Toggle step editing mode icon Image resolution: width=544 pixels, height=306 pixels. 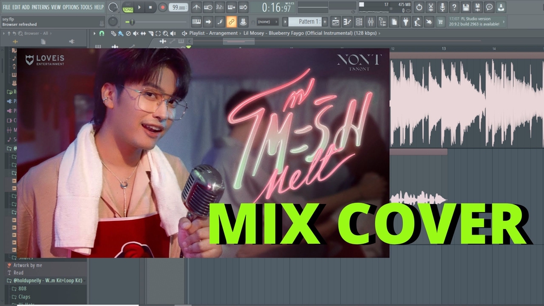[220, 22]
